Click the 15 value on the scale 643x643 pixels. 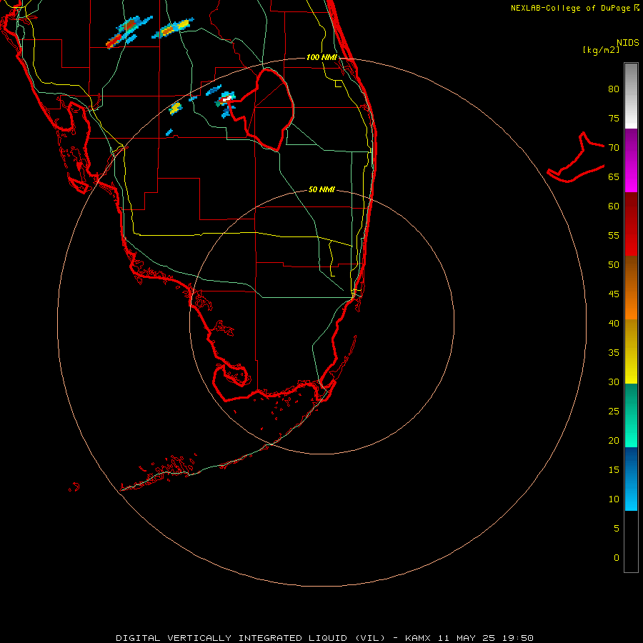pyautogui.click(x=614, y=470)
